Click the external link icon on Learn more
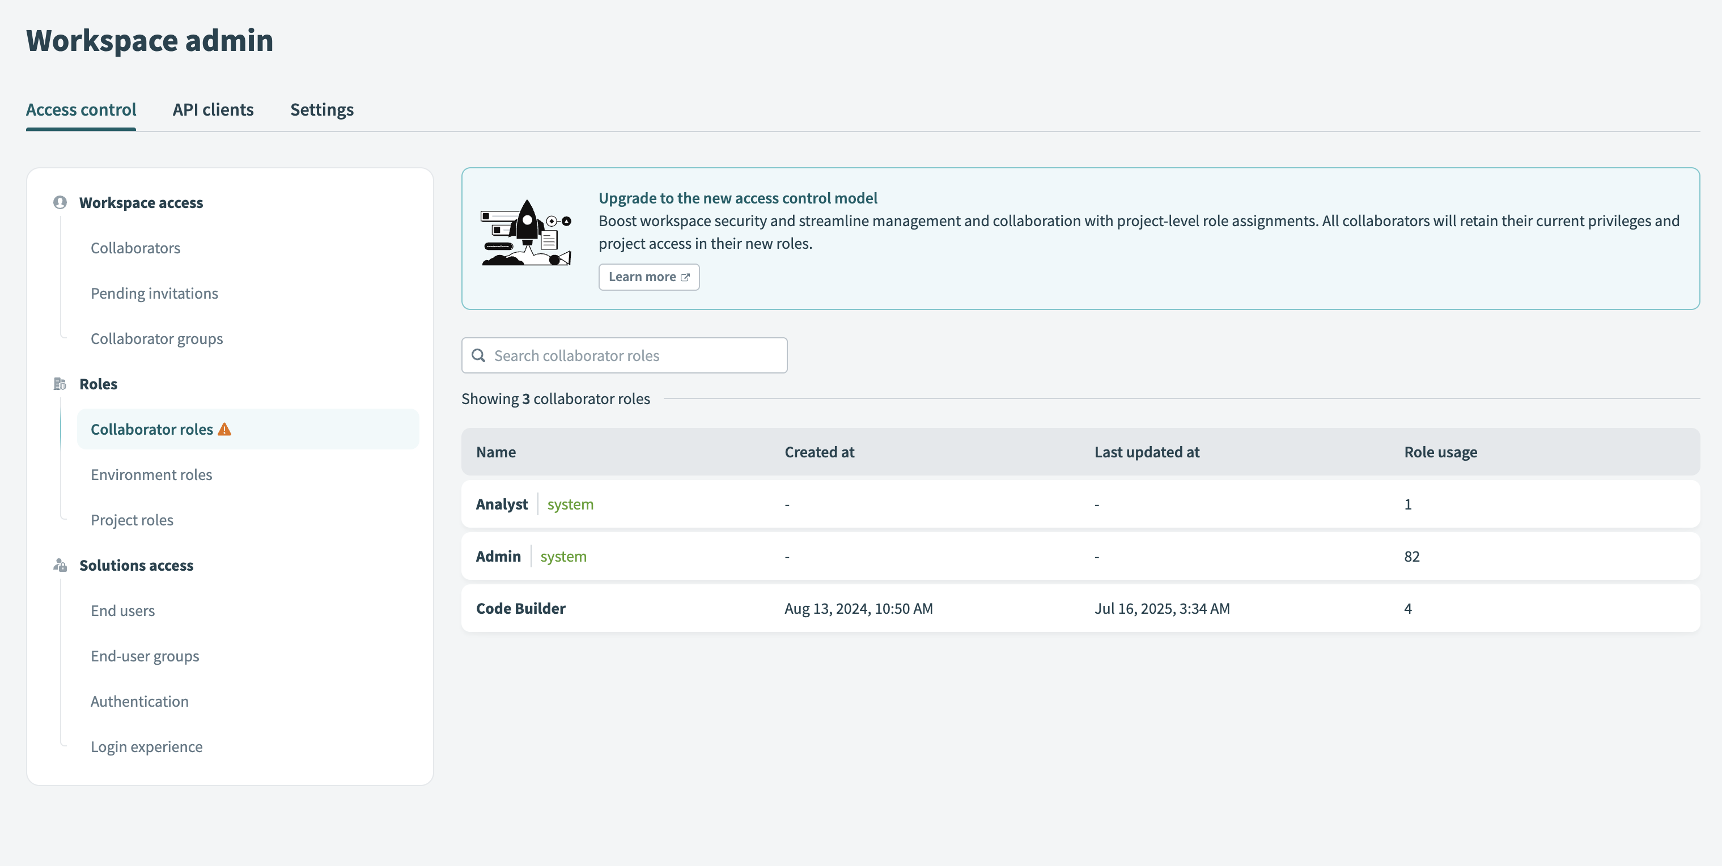The width and height of the screenshot is (1722, 866). (x=685, y=277)
